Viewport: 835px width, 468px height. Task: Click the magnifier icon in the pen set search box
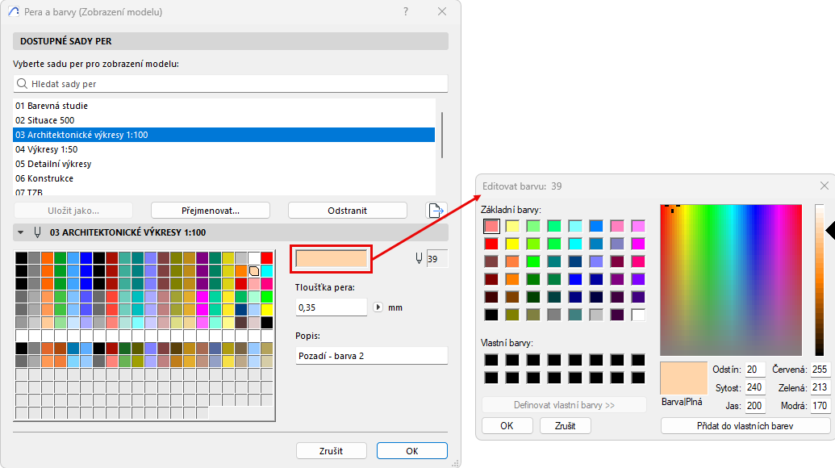22,83
